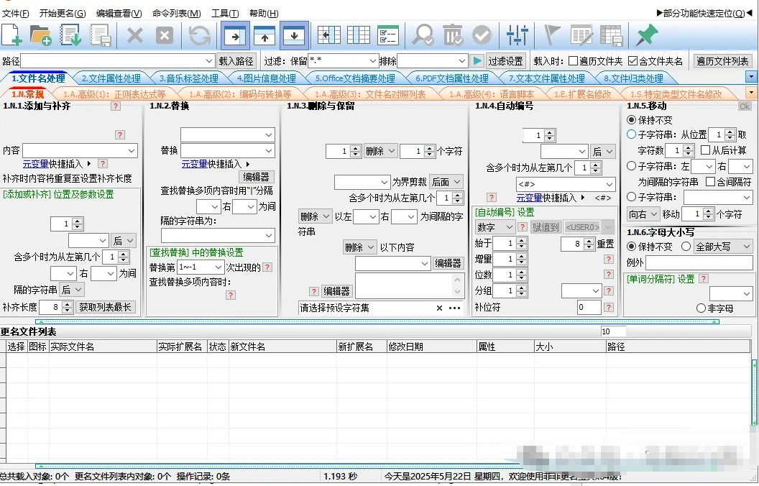The width and height of the screenshot is (759, 486).
Task: Click the green pushpin icon
Action: click(x=647, y=35)
